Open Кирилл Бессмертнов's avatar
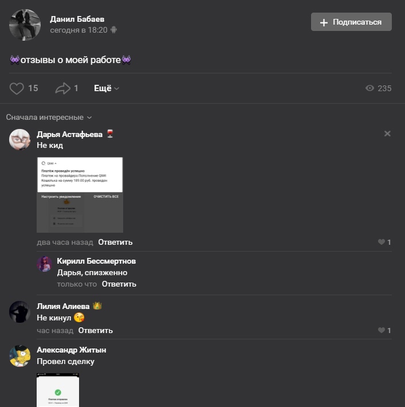This screenshot has width=405, height=407. click(44, 264)
